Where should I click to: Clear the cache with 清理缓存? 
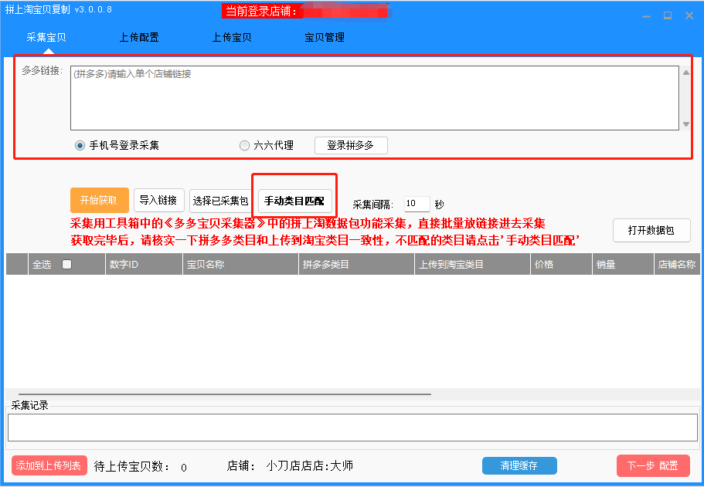coord(519,465)
